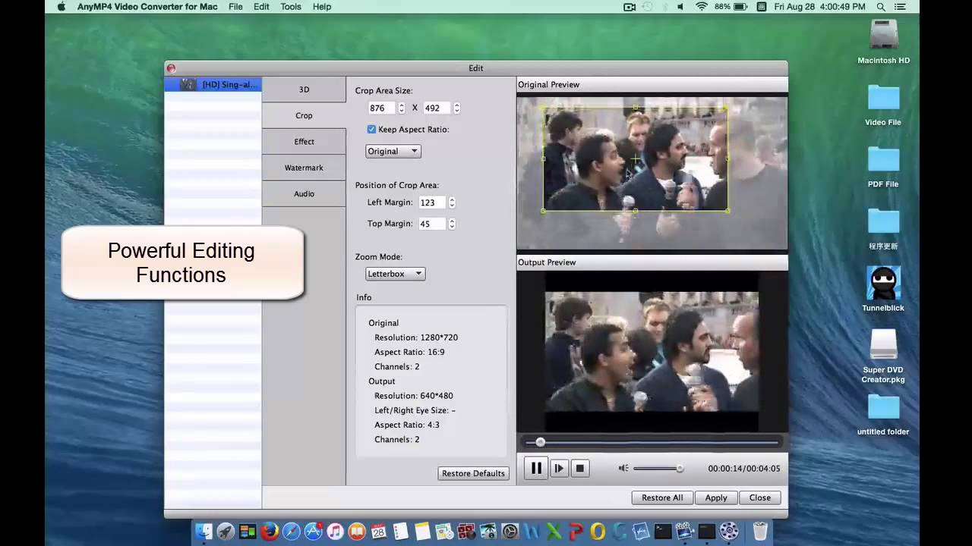Switch to the Audio tab
972x546 pixels.
[x=304, y=193]
